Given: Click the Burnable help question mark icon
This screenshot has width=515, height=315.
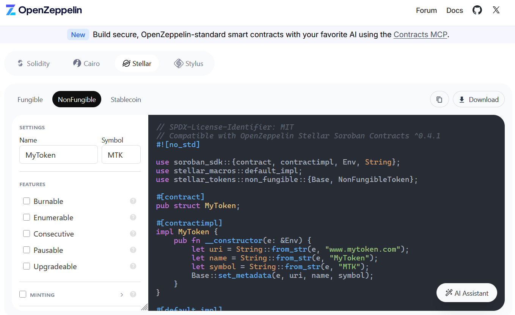Looking at the screenshot, I should coord(133,201).
